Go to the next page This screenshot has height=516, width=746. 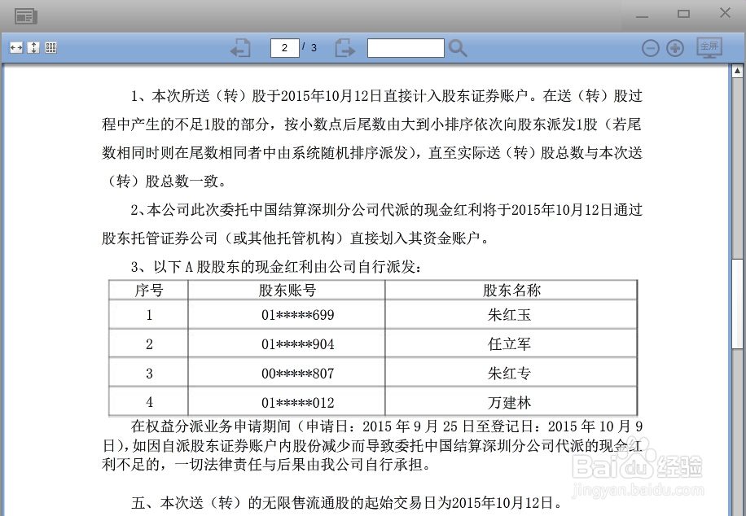click(345, 48)
